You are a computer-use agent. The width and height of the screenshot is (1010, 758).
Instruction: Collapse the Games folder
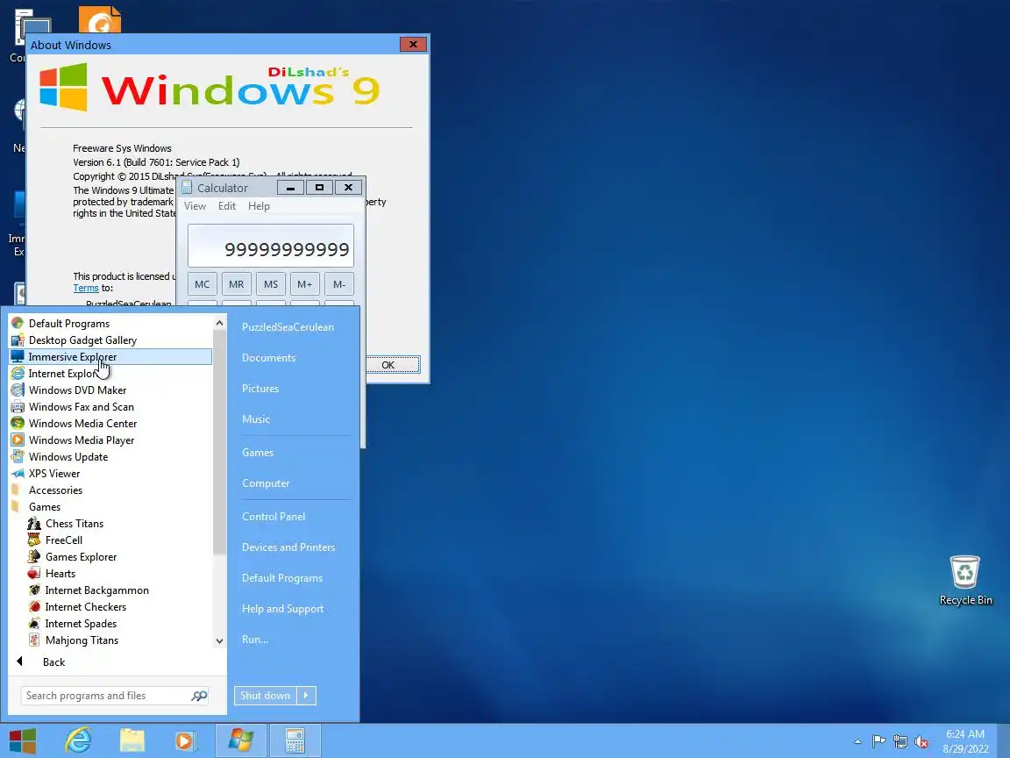pos(45,507)
